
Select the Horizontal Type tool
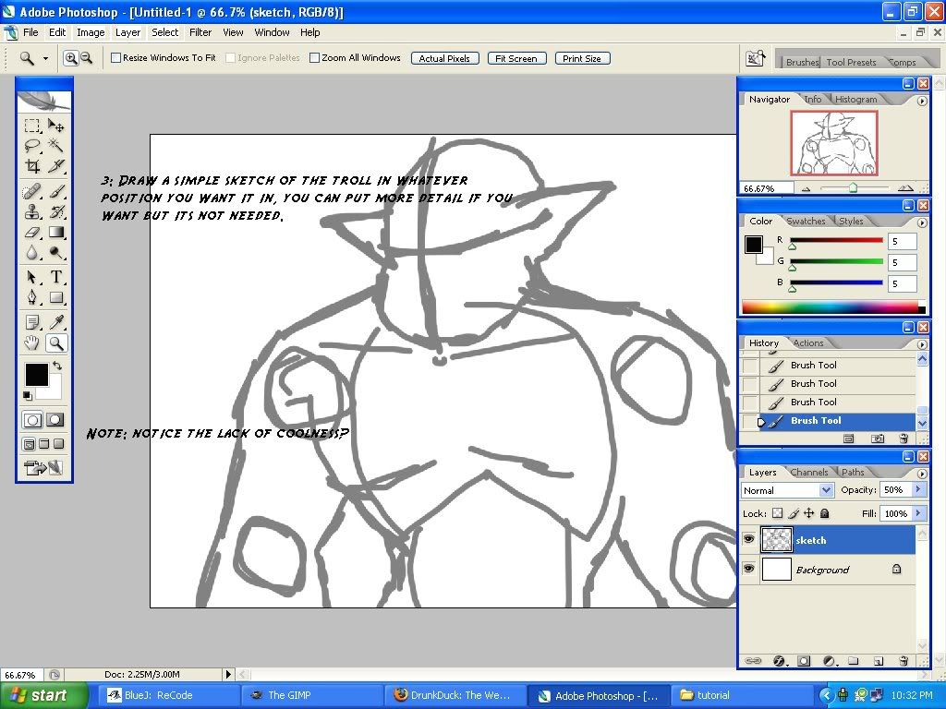tap(56, 277)
